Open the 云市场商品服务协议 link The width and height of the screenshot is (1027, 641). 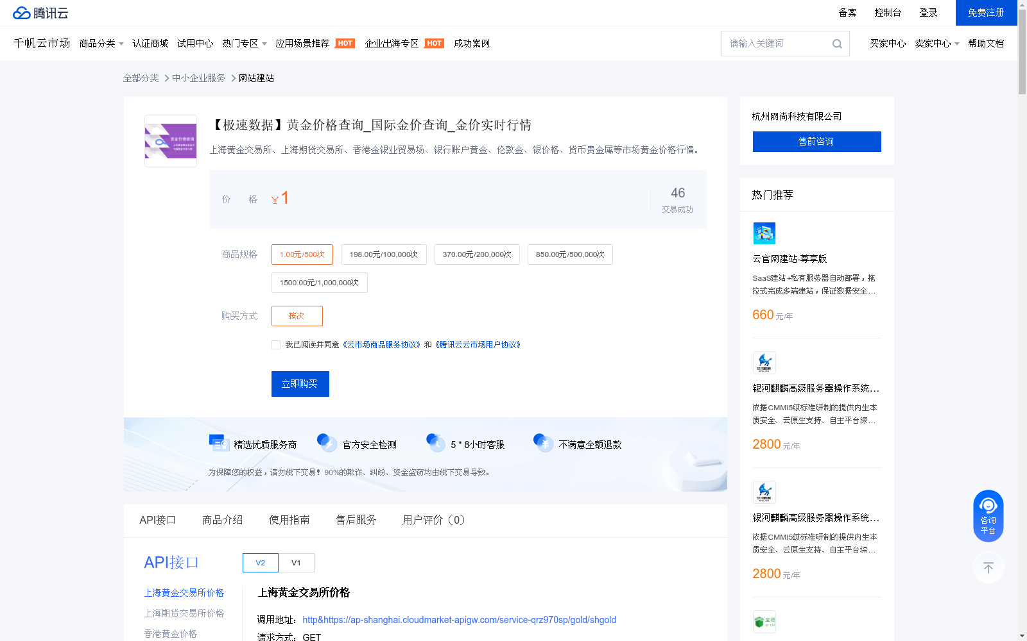[381, 345]
